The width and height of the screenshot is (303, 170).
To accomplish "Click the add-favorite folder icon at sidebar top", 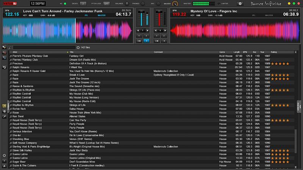I will click(x=4, y=47).
